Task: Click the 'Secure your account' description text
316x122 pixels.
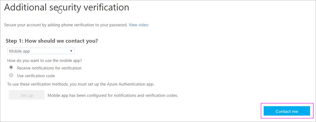Action: click(66, 25)
